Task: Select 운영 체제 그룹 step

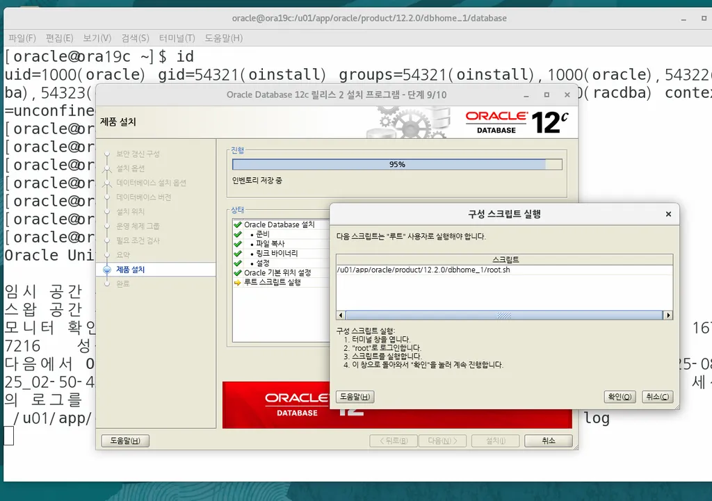Action: point(138,226)
